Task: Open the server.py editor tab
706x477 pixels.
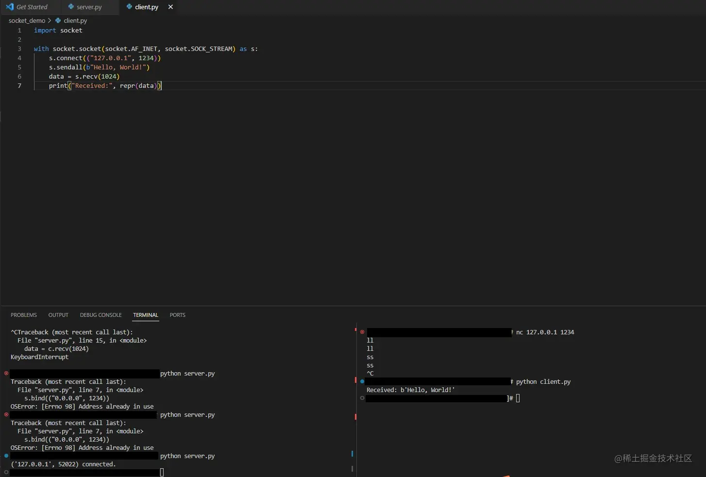Action: tap(89, 7)
